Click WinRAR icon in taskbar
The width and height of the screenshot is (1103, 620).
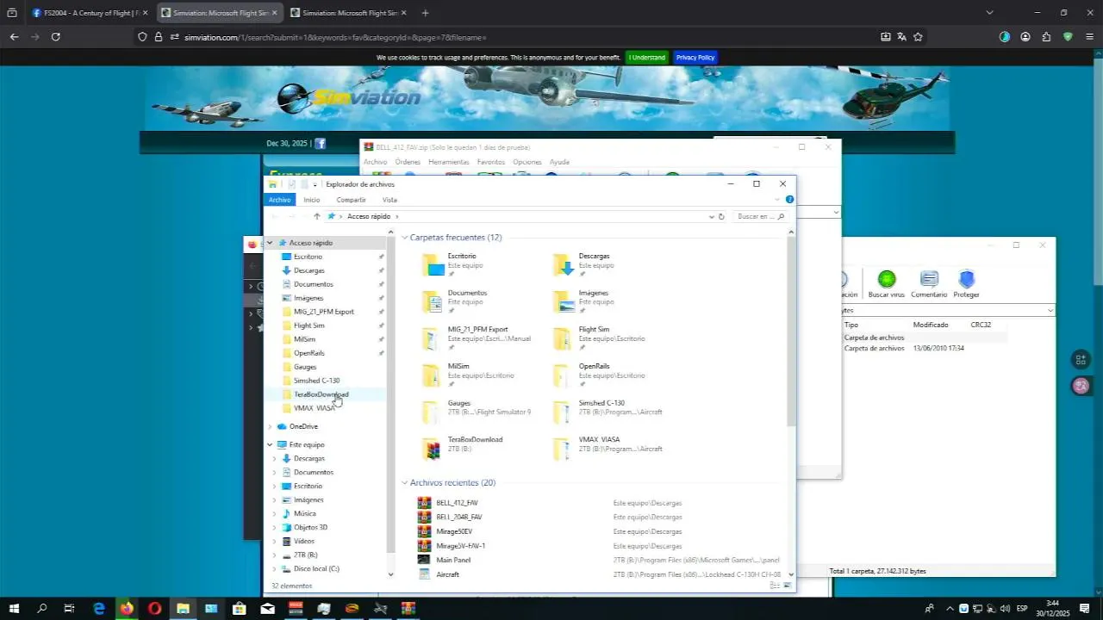[408, 609]
